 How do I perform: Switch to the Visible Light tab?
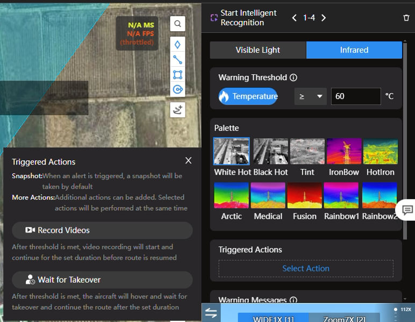257,50
